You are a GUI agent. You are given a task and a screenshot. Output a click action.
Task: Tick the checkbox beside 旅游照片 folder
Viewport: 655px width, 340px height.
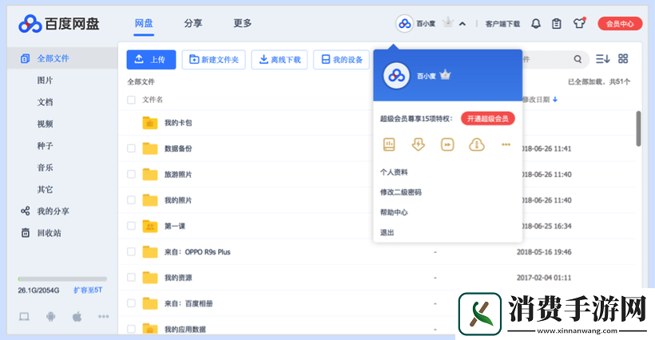[132, 174]
